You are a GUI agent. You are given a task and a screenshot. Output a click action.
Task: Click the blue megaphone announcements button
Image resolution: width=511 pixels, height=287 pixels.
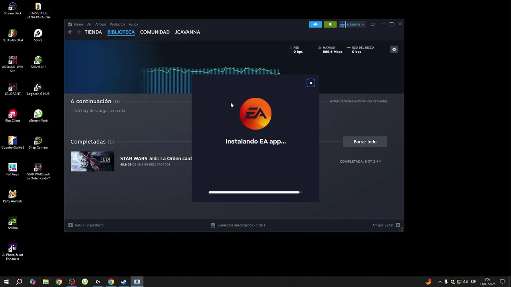[x=315, y=24]
